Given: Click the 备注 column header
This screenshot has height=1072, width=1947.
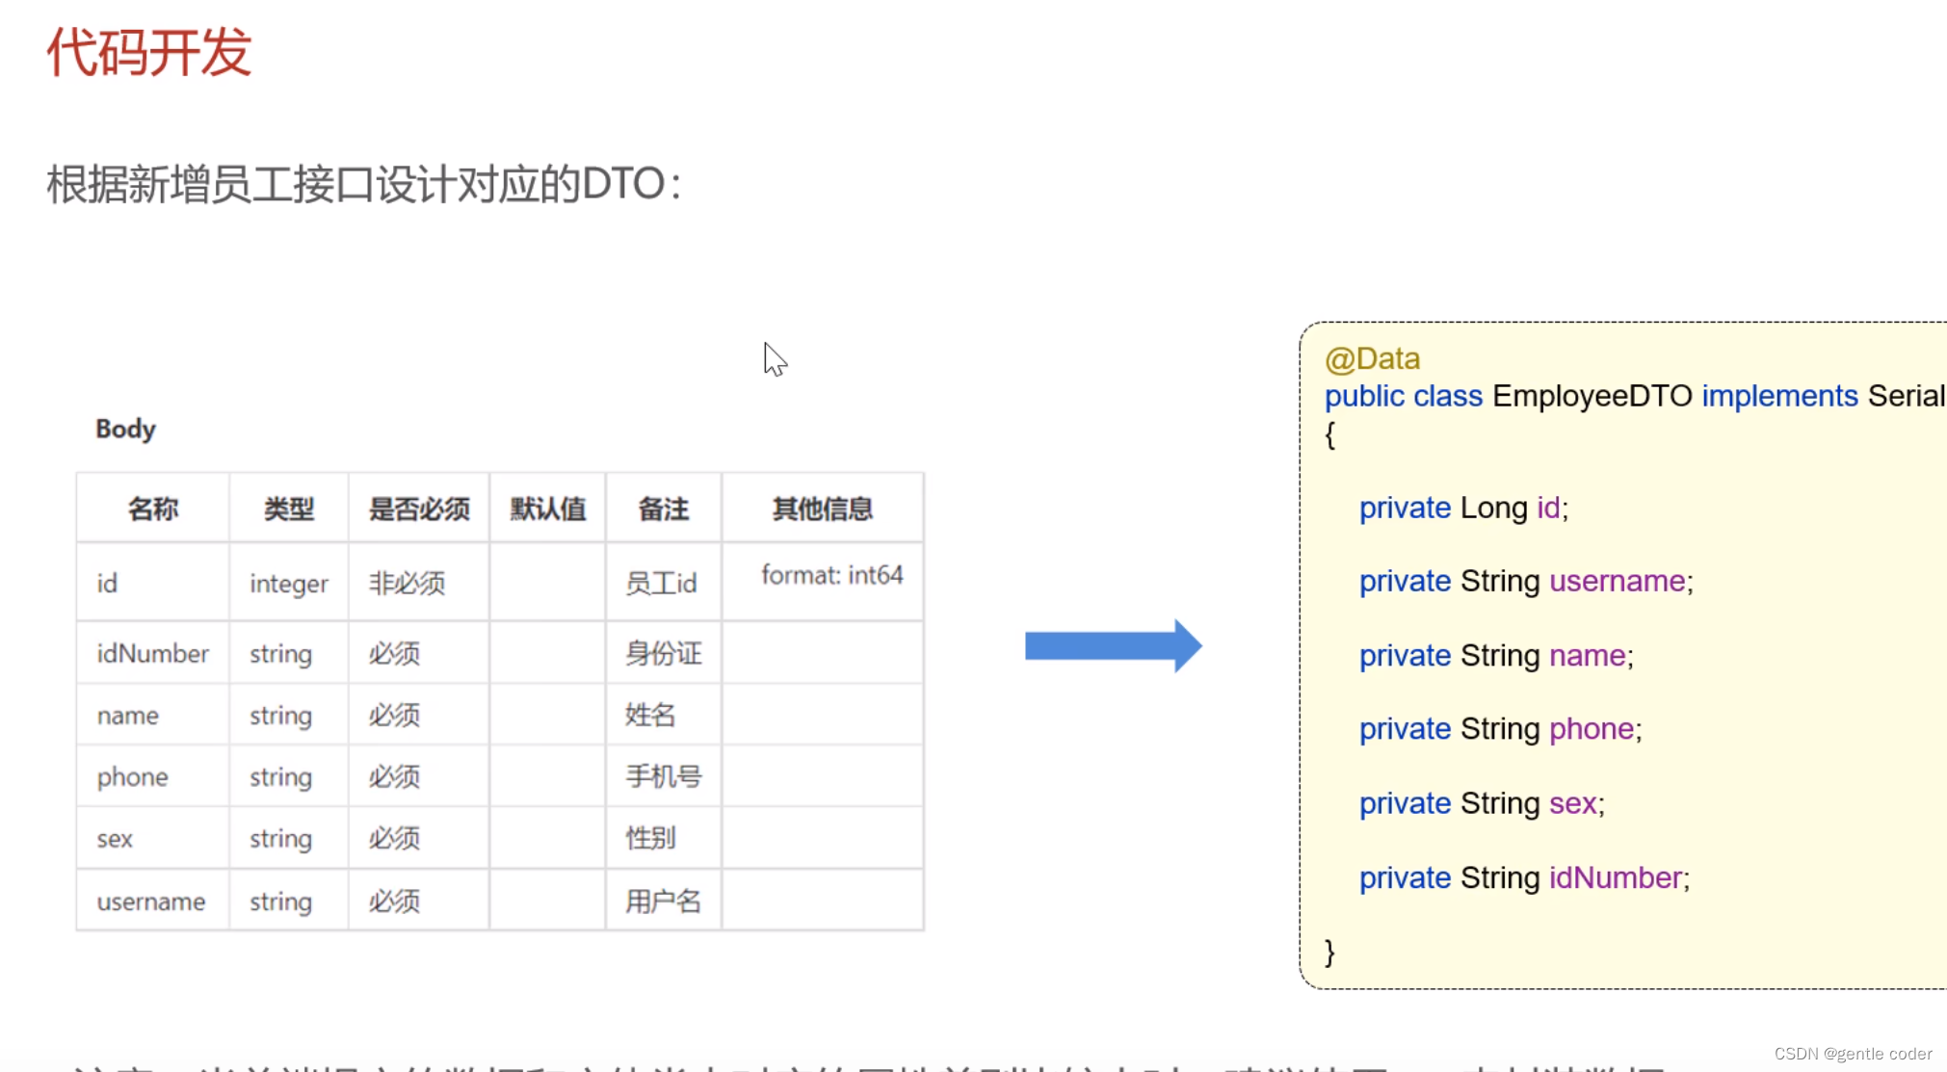Looking at the screenshot, I should pos(663,509).
